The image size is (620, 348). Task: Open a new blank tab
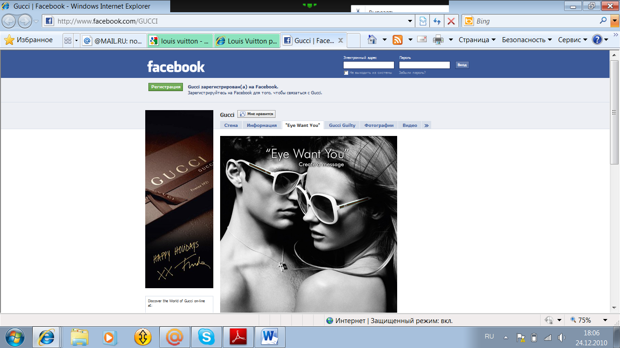tap(354, 40)
